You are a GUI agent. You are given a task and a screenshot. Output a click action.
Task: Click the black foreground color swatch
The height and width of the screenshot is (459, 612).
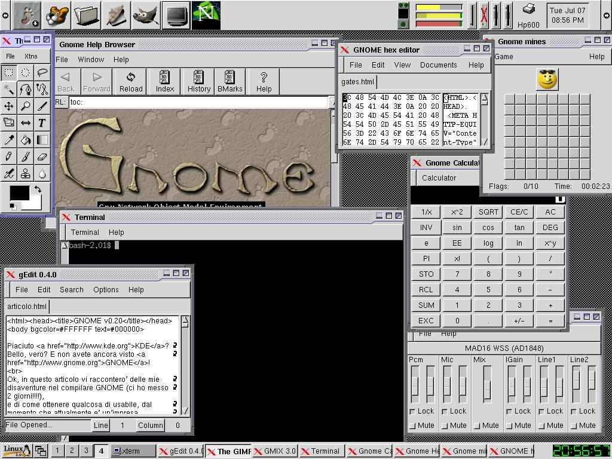tap(19, 193)
